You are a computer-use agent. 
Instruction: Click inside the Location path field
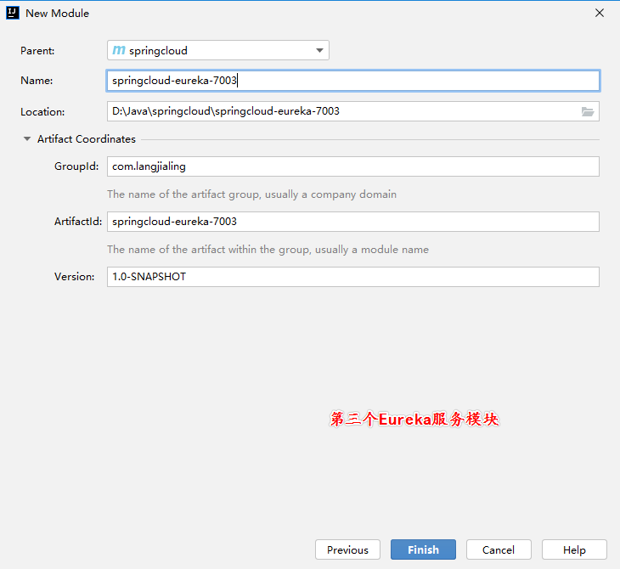[340, 111]
